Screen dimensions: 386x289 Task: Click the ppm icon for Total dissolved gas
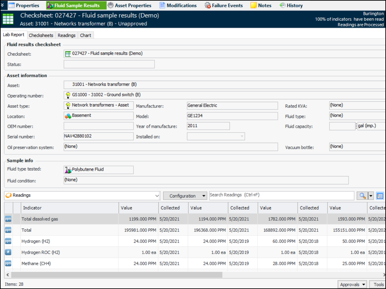pyautogui.click(x=8, y=219)
